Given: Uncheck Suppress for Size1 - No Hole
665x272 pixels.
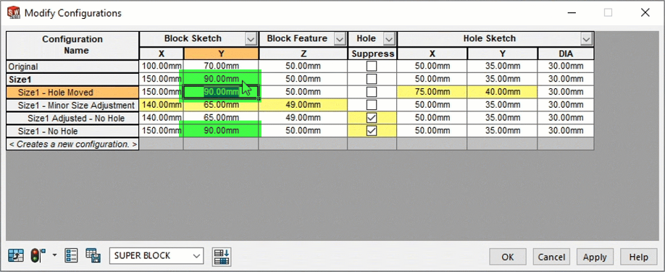Looking at the screenshot, I should point(372,131).
